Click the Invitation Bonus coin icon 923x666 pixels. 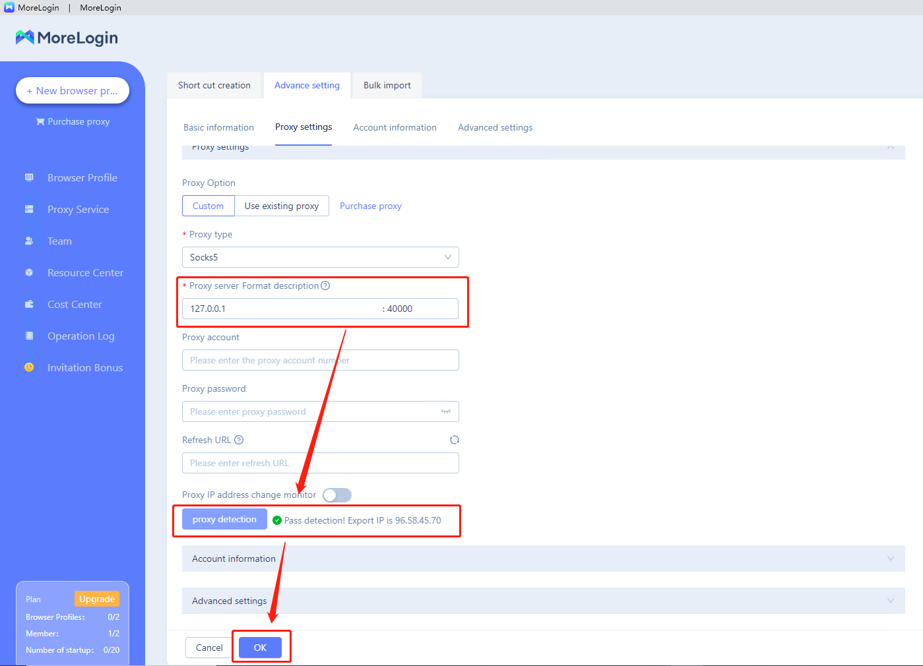pos(29,367)
